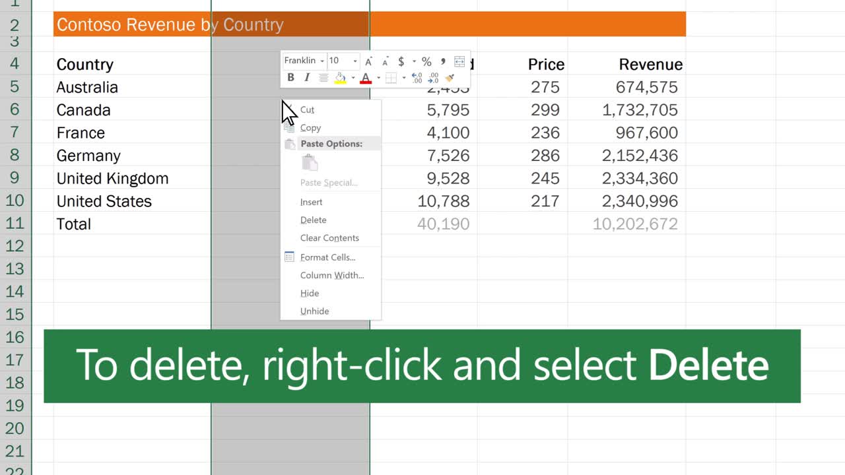Select row 20 header
The height and width of the screenshot is (475, 845).
[15, 429]
